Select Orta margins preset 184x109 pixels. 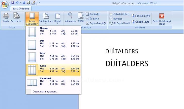coord(53,57)
